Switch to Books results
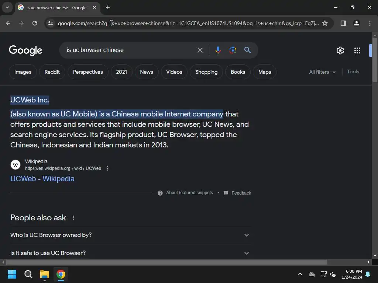The height and width of the screenshot is (283, 378). coord(238,72)
